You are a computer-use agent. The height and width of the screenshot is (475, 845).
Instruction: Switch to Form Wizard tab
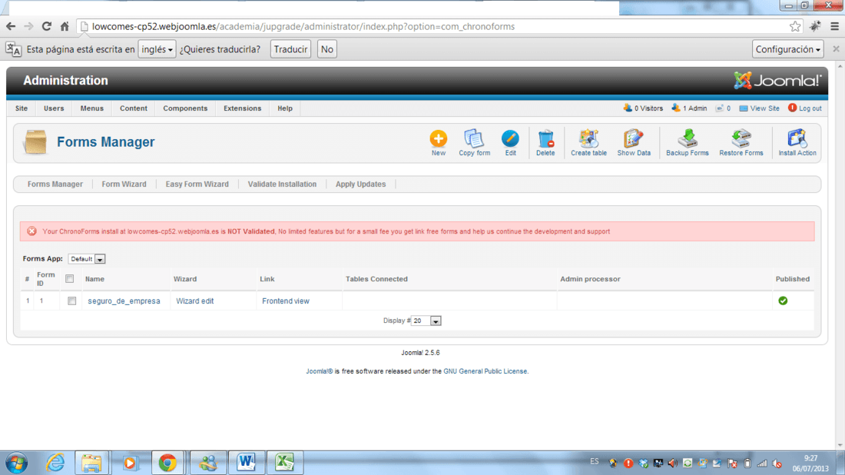pyautogui.click(x=124, y=184)
